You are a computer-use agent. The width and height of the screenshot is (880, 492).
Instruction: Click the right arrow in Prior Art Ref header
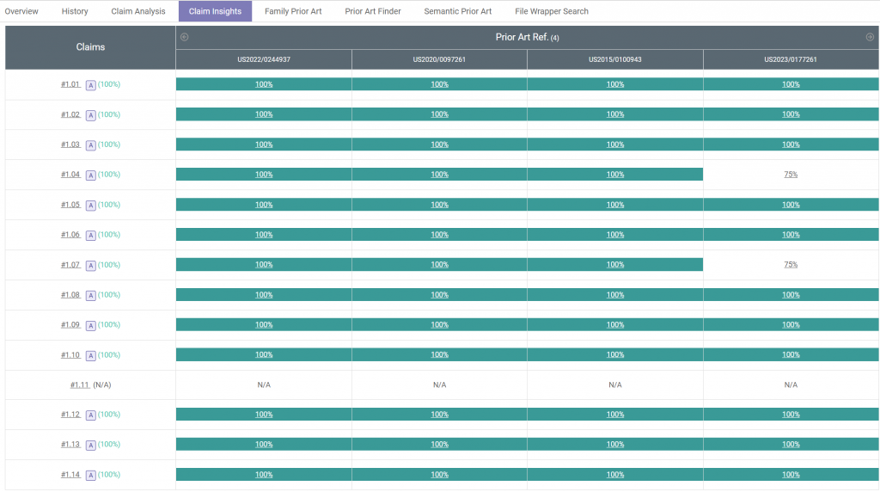point(870,37)
